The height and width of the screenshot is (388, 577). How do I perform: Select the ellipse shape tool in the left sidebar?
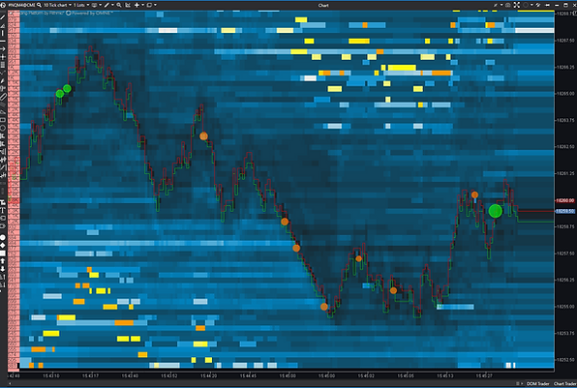coord(3,128)
